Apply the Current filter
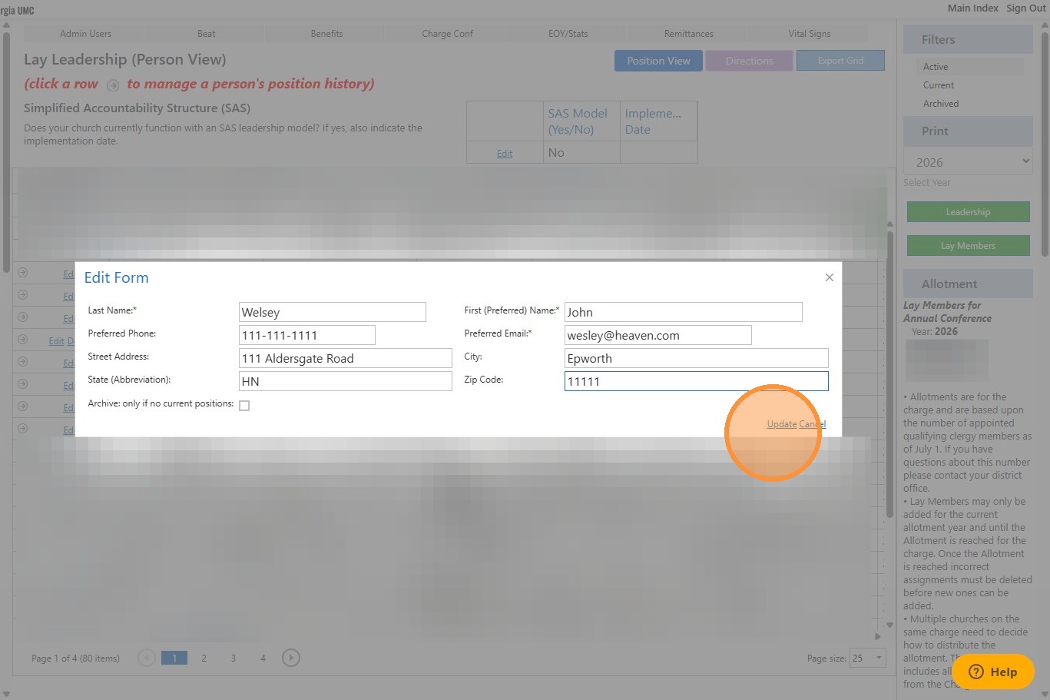The image size is (1050, 700). point(939,85)
